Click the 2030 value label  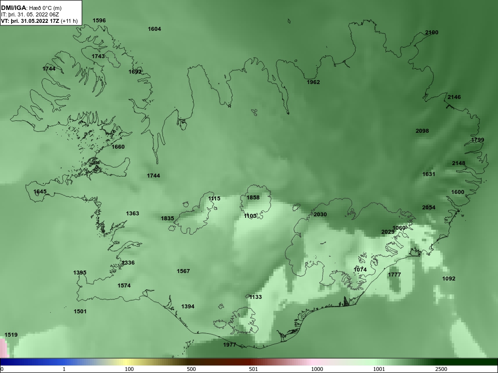[x=320, y=214]
